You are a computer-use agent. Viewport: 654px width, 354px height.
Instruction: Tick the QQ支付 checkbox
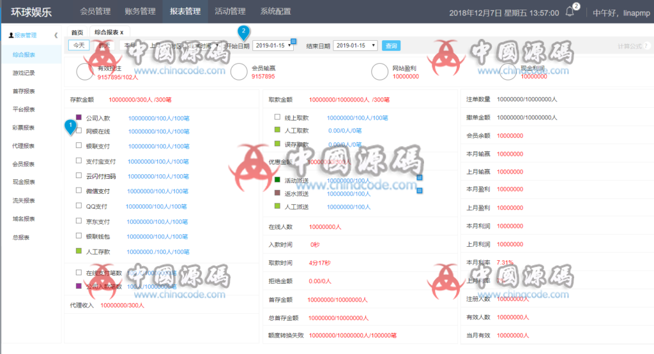click(79, 205)
